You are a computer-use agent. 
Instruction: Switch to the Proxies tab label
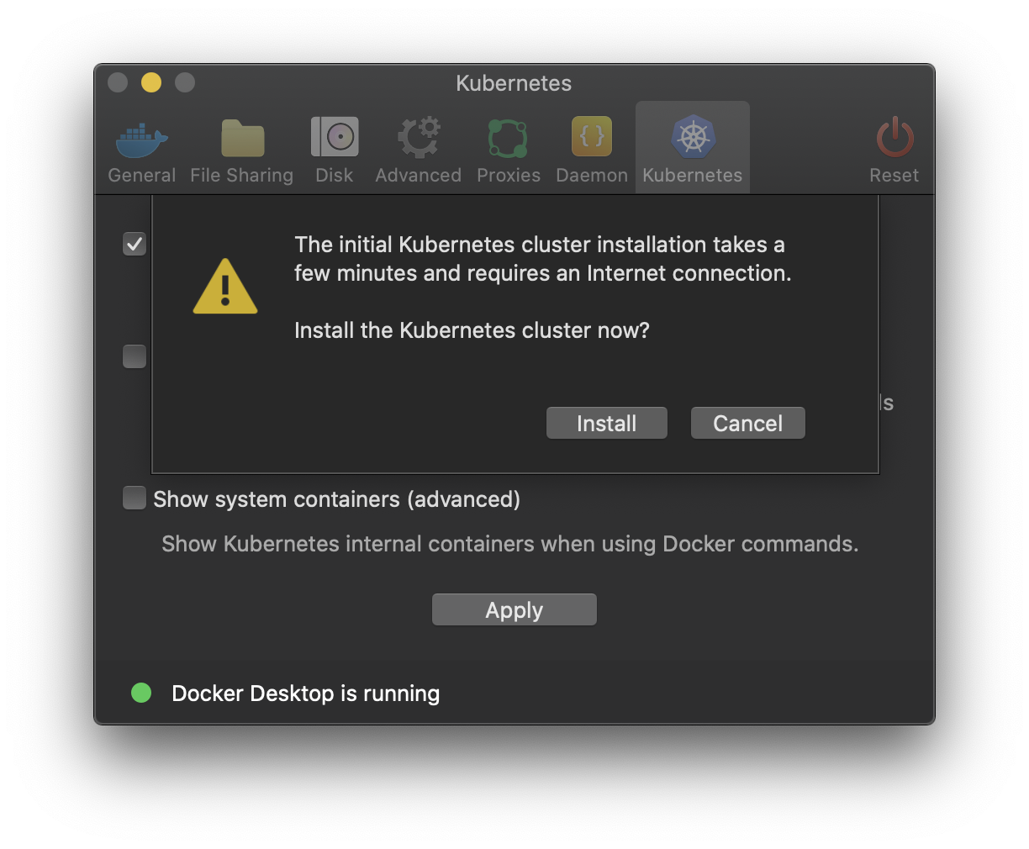(x=508, y=175)
